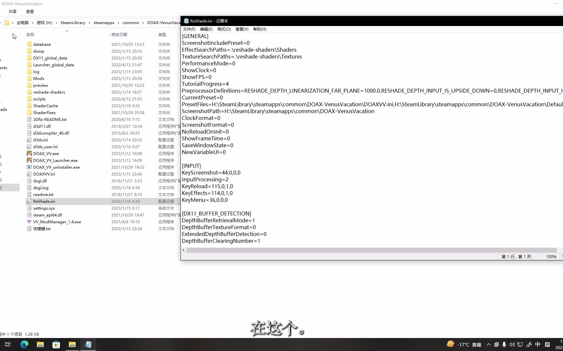Viewport: 563px width, 351px height.
Task: Switch to Notepad taskbar icon
Action: (x=88, y=344)
